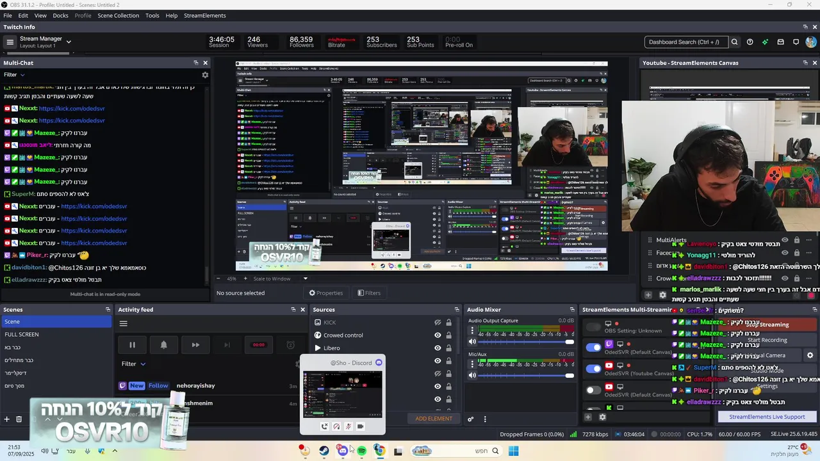Click the source Properties button
Screen dimensions: 820x461
[326, 293]
